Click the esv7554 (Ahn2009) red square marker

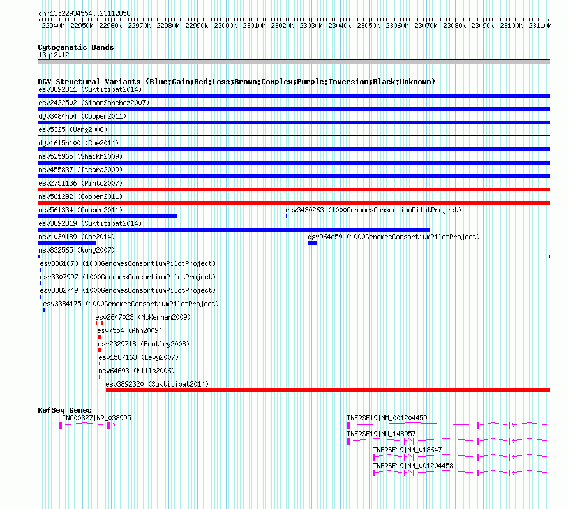[x=100, y=337]
